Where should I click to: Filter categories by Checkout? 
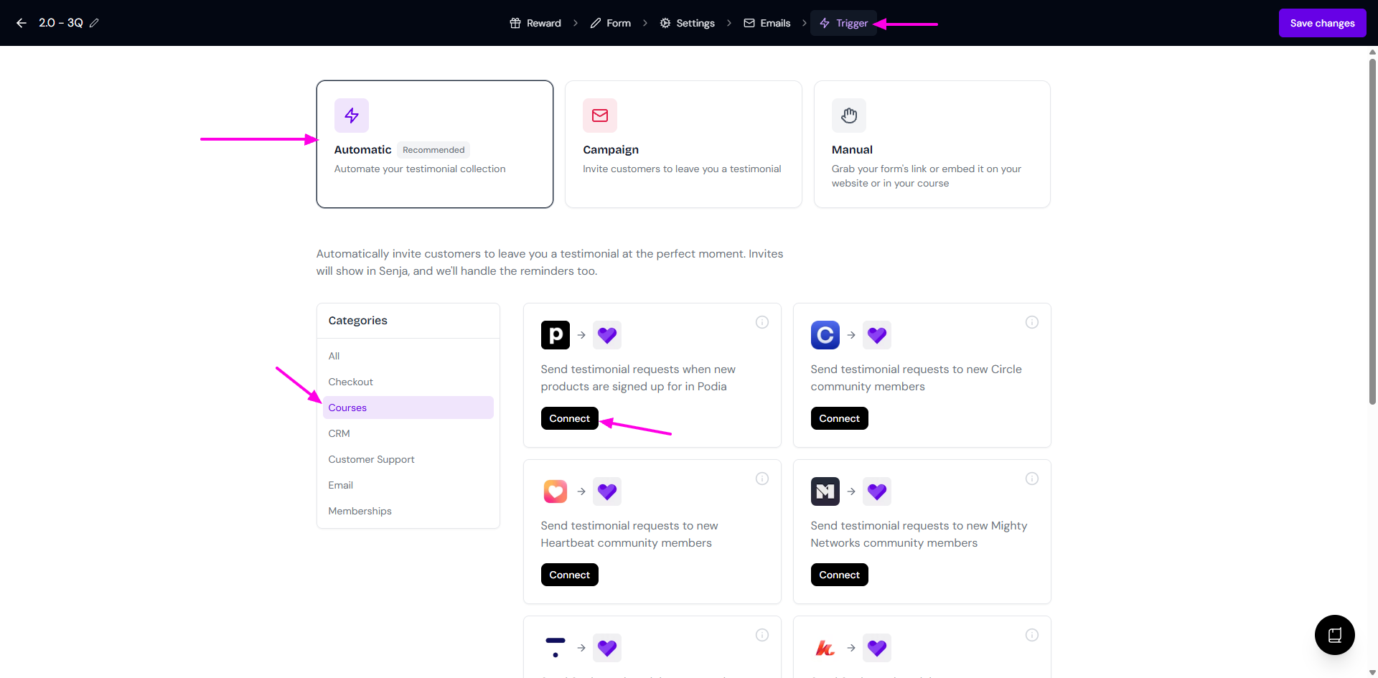point(350,382)
